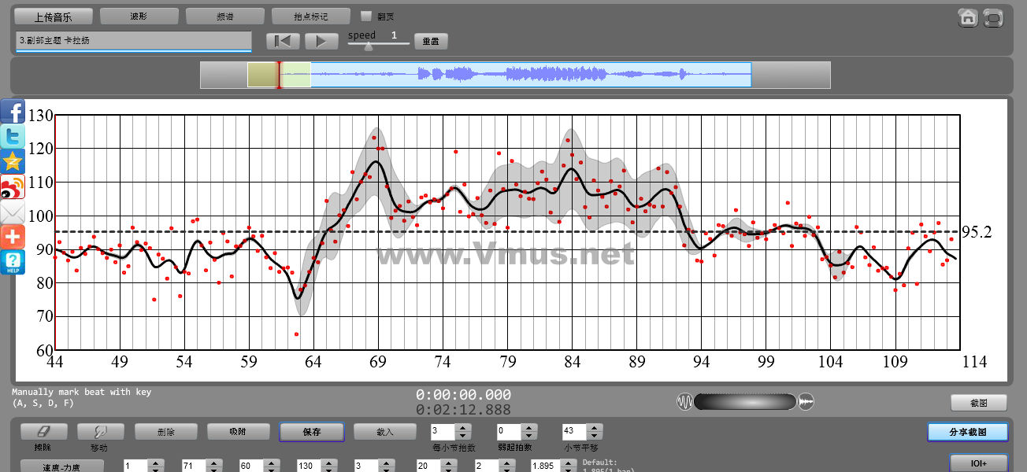Enable the 翻页 page-turn checkbox

tap(365, 16)
